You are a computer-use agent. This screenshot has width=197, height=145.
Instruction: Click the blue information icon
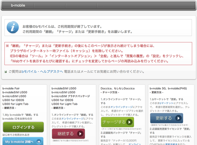coord(13,27)
